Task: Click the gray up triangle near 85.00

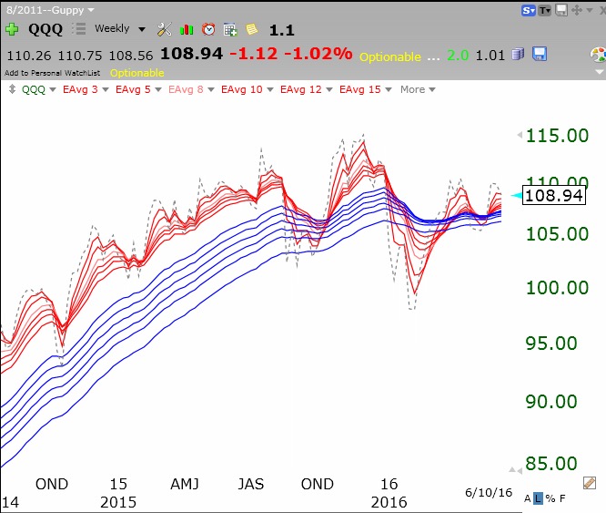Action: click(x=512, y=470)
